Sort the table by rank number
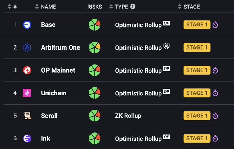This screenshot has height=149, width=234. pyautogui.click(x=12, y=7)
